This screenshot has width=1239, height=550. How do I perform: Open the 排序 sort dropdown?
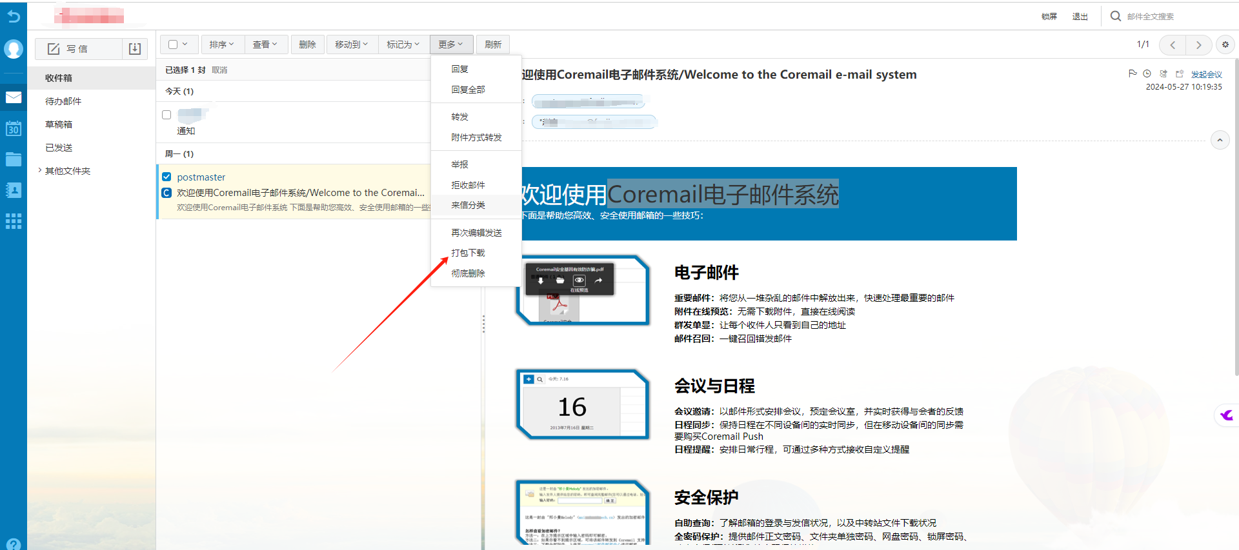tap(221, 44)
